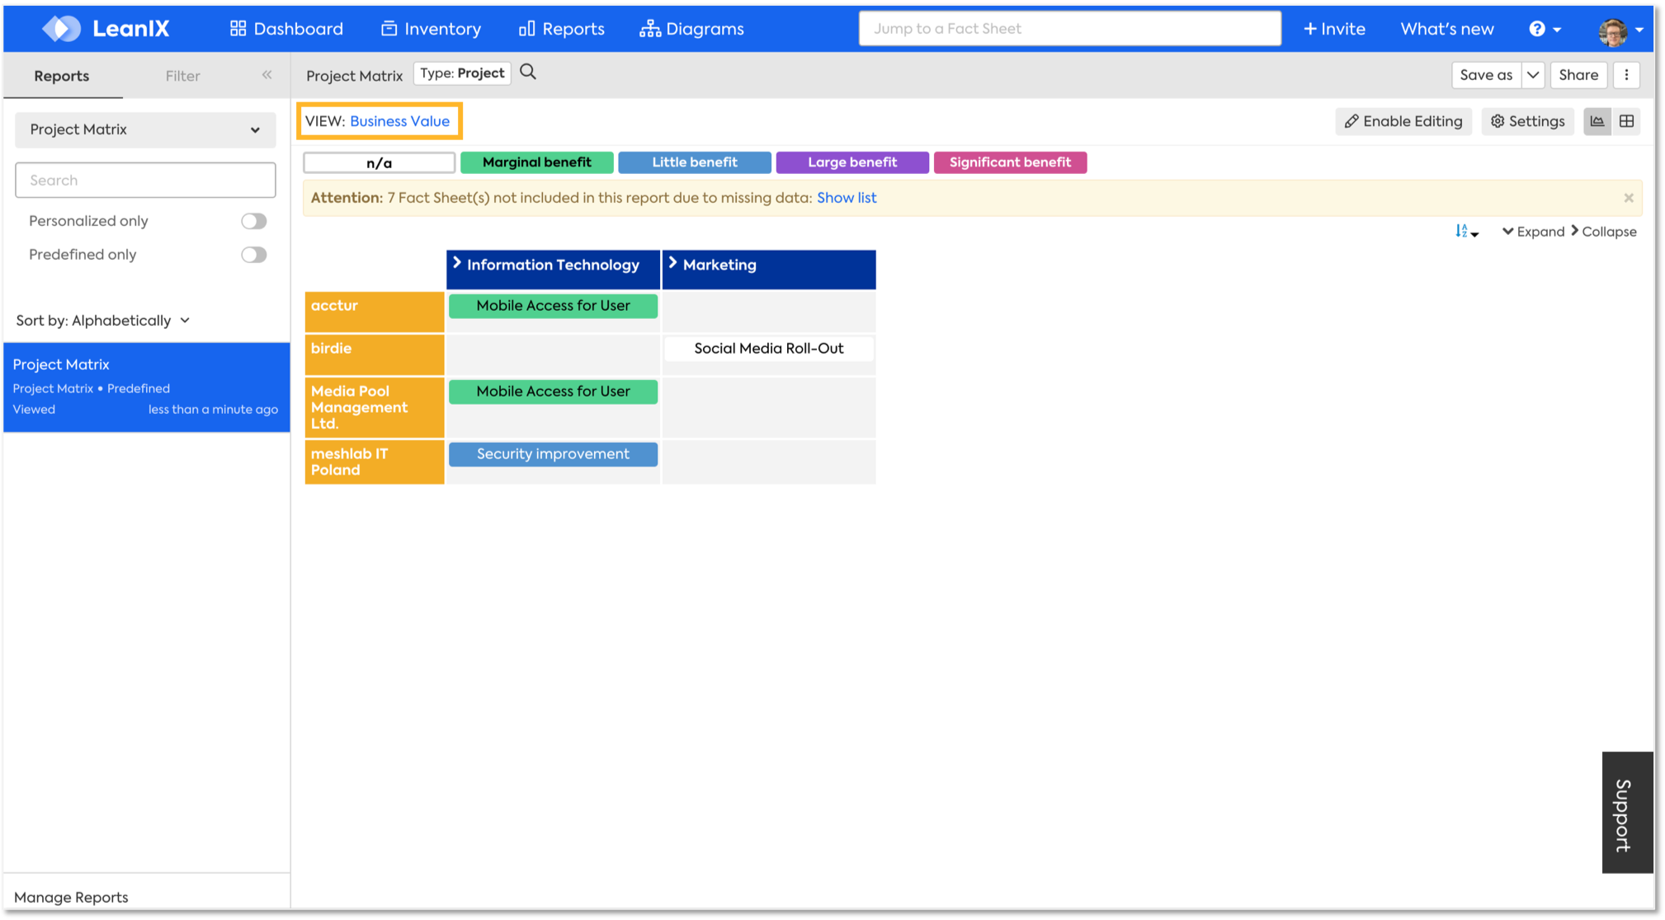The height and width of the screenshot is (920, 1665).
Task: Open the Project Matrix report dropdown
Action: [x=145, y=129]
